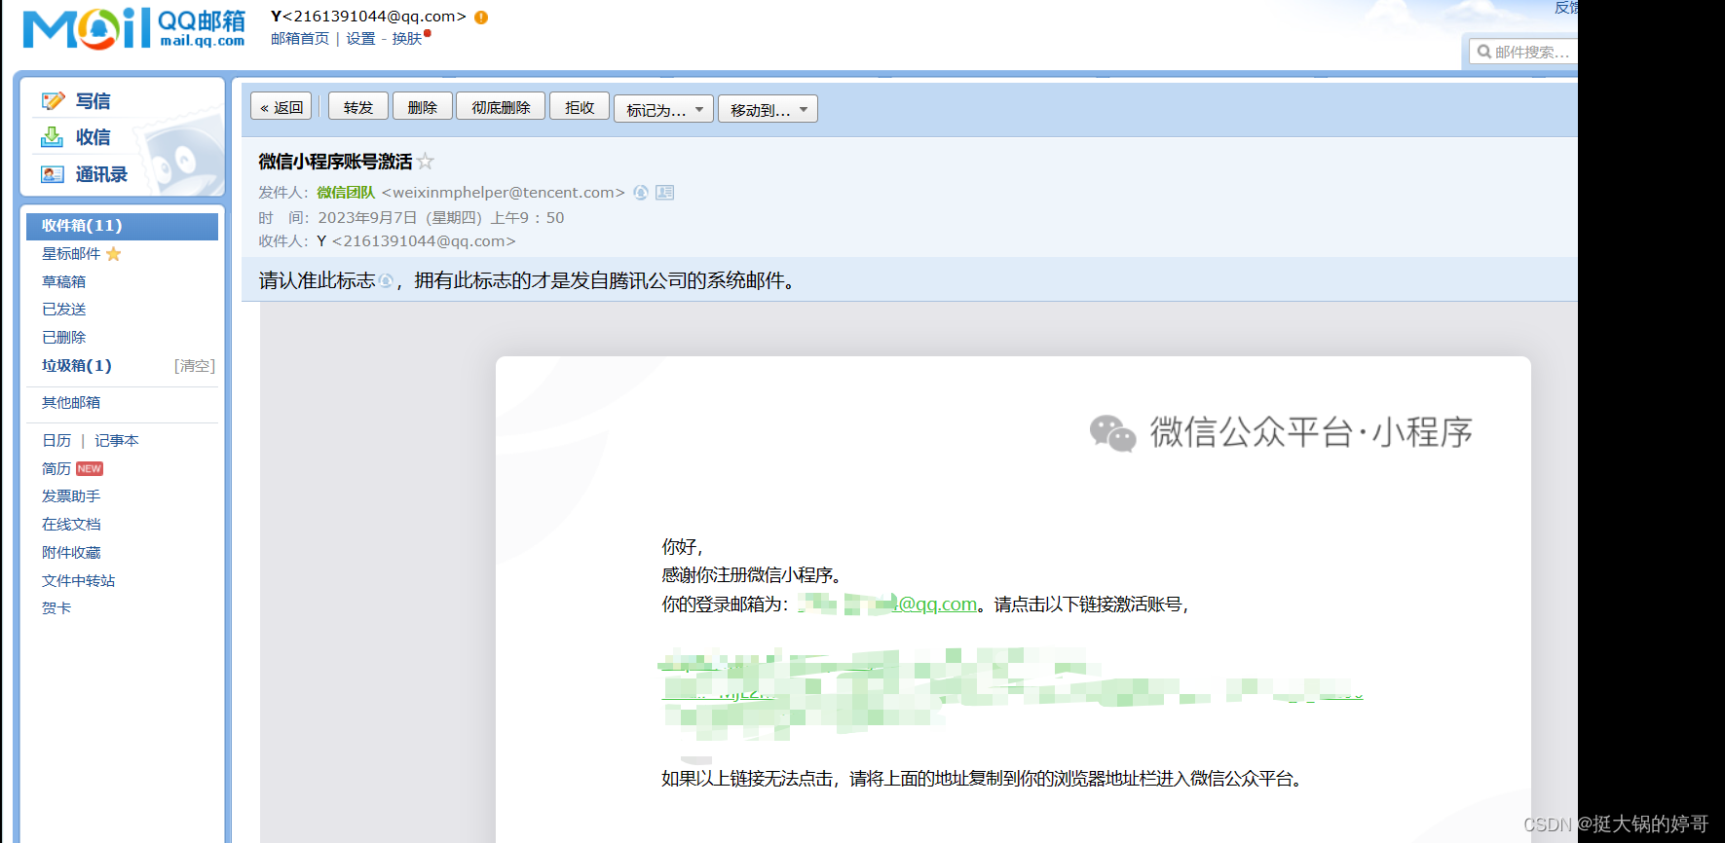
Task: Click the date 2023年9月7日 text
Action: tap(367, 218)
